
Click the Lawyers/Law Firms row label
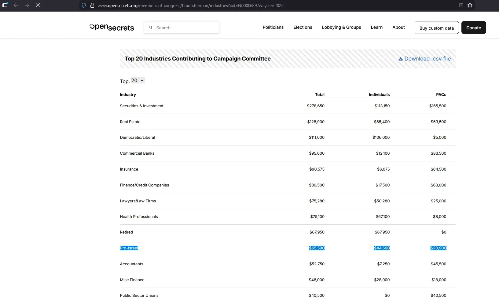(x=138, y=201)
